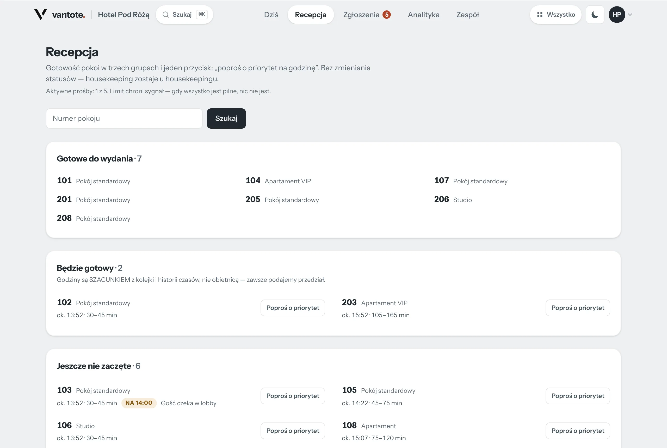This screenshot has width=667, height=448.
Task: Click the Hotel Pod Różą name
Action: tap(123, 15)
